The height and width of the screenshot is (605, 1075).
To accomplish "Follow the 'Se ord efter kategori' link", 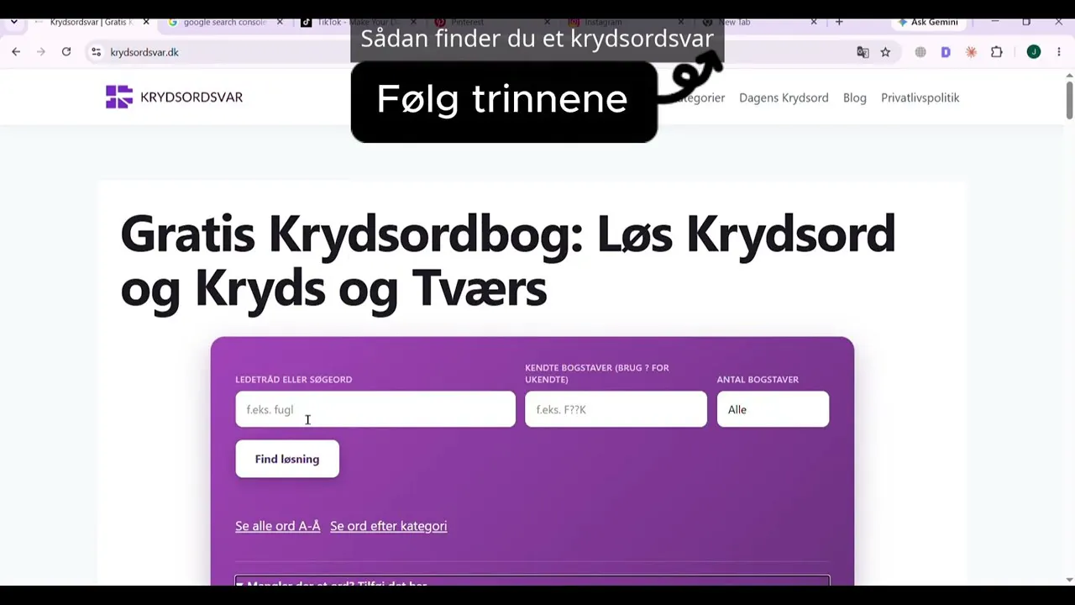I will (388, 526).
